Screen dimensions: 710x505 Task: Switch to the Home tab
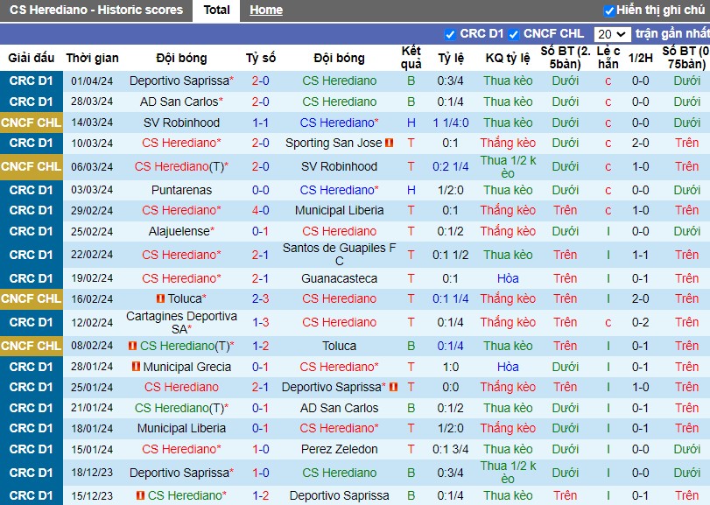pos(266,10)
